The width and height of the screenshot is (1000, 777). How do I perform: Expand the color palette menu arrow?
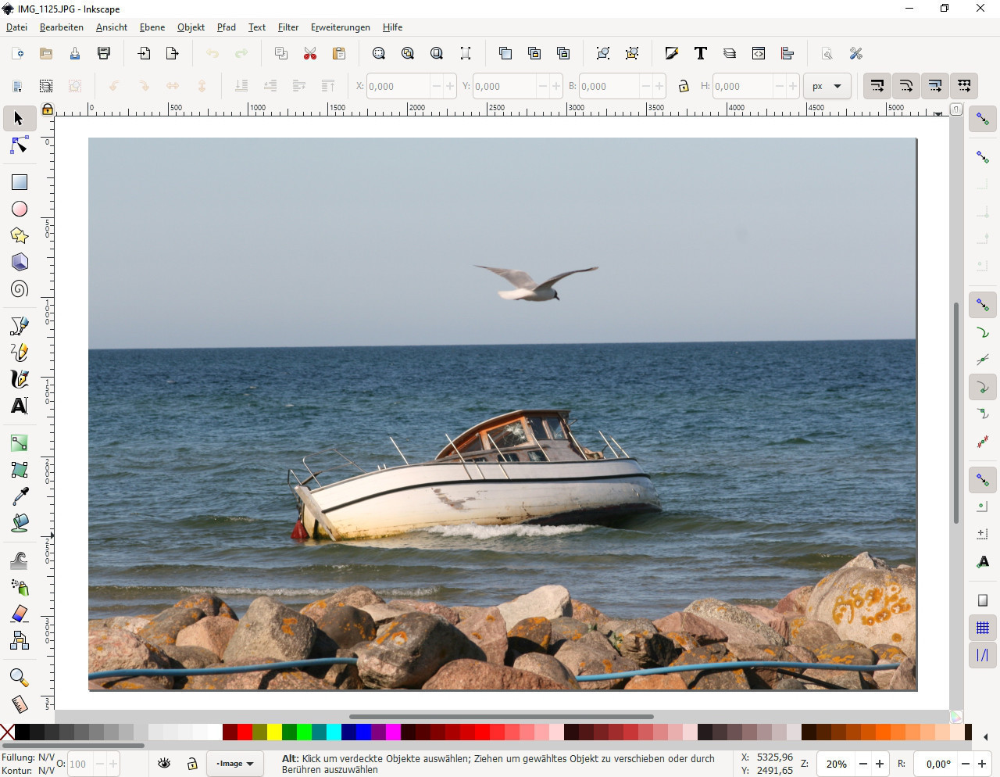click(x=985, y=736)
